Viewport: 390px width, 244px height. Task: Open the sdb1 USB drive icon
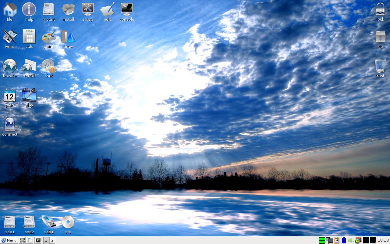click(49, 222)
